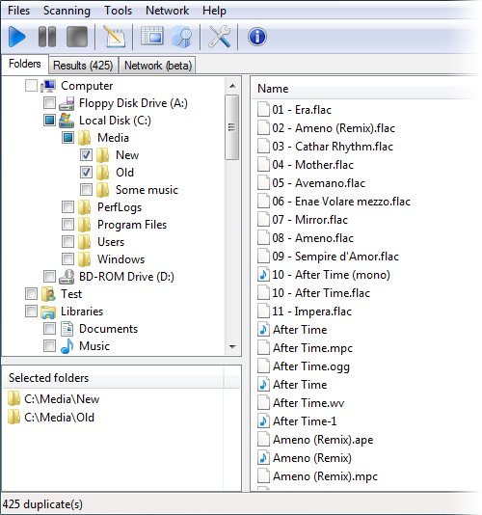Open the Help menu
The image size is (482, 515).
tap(214, 11)
